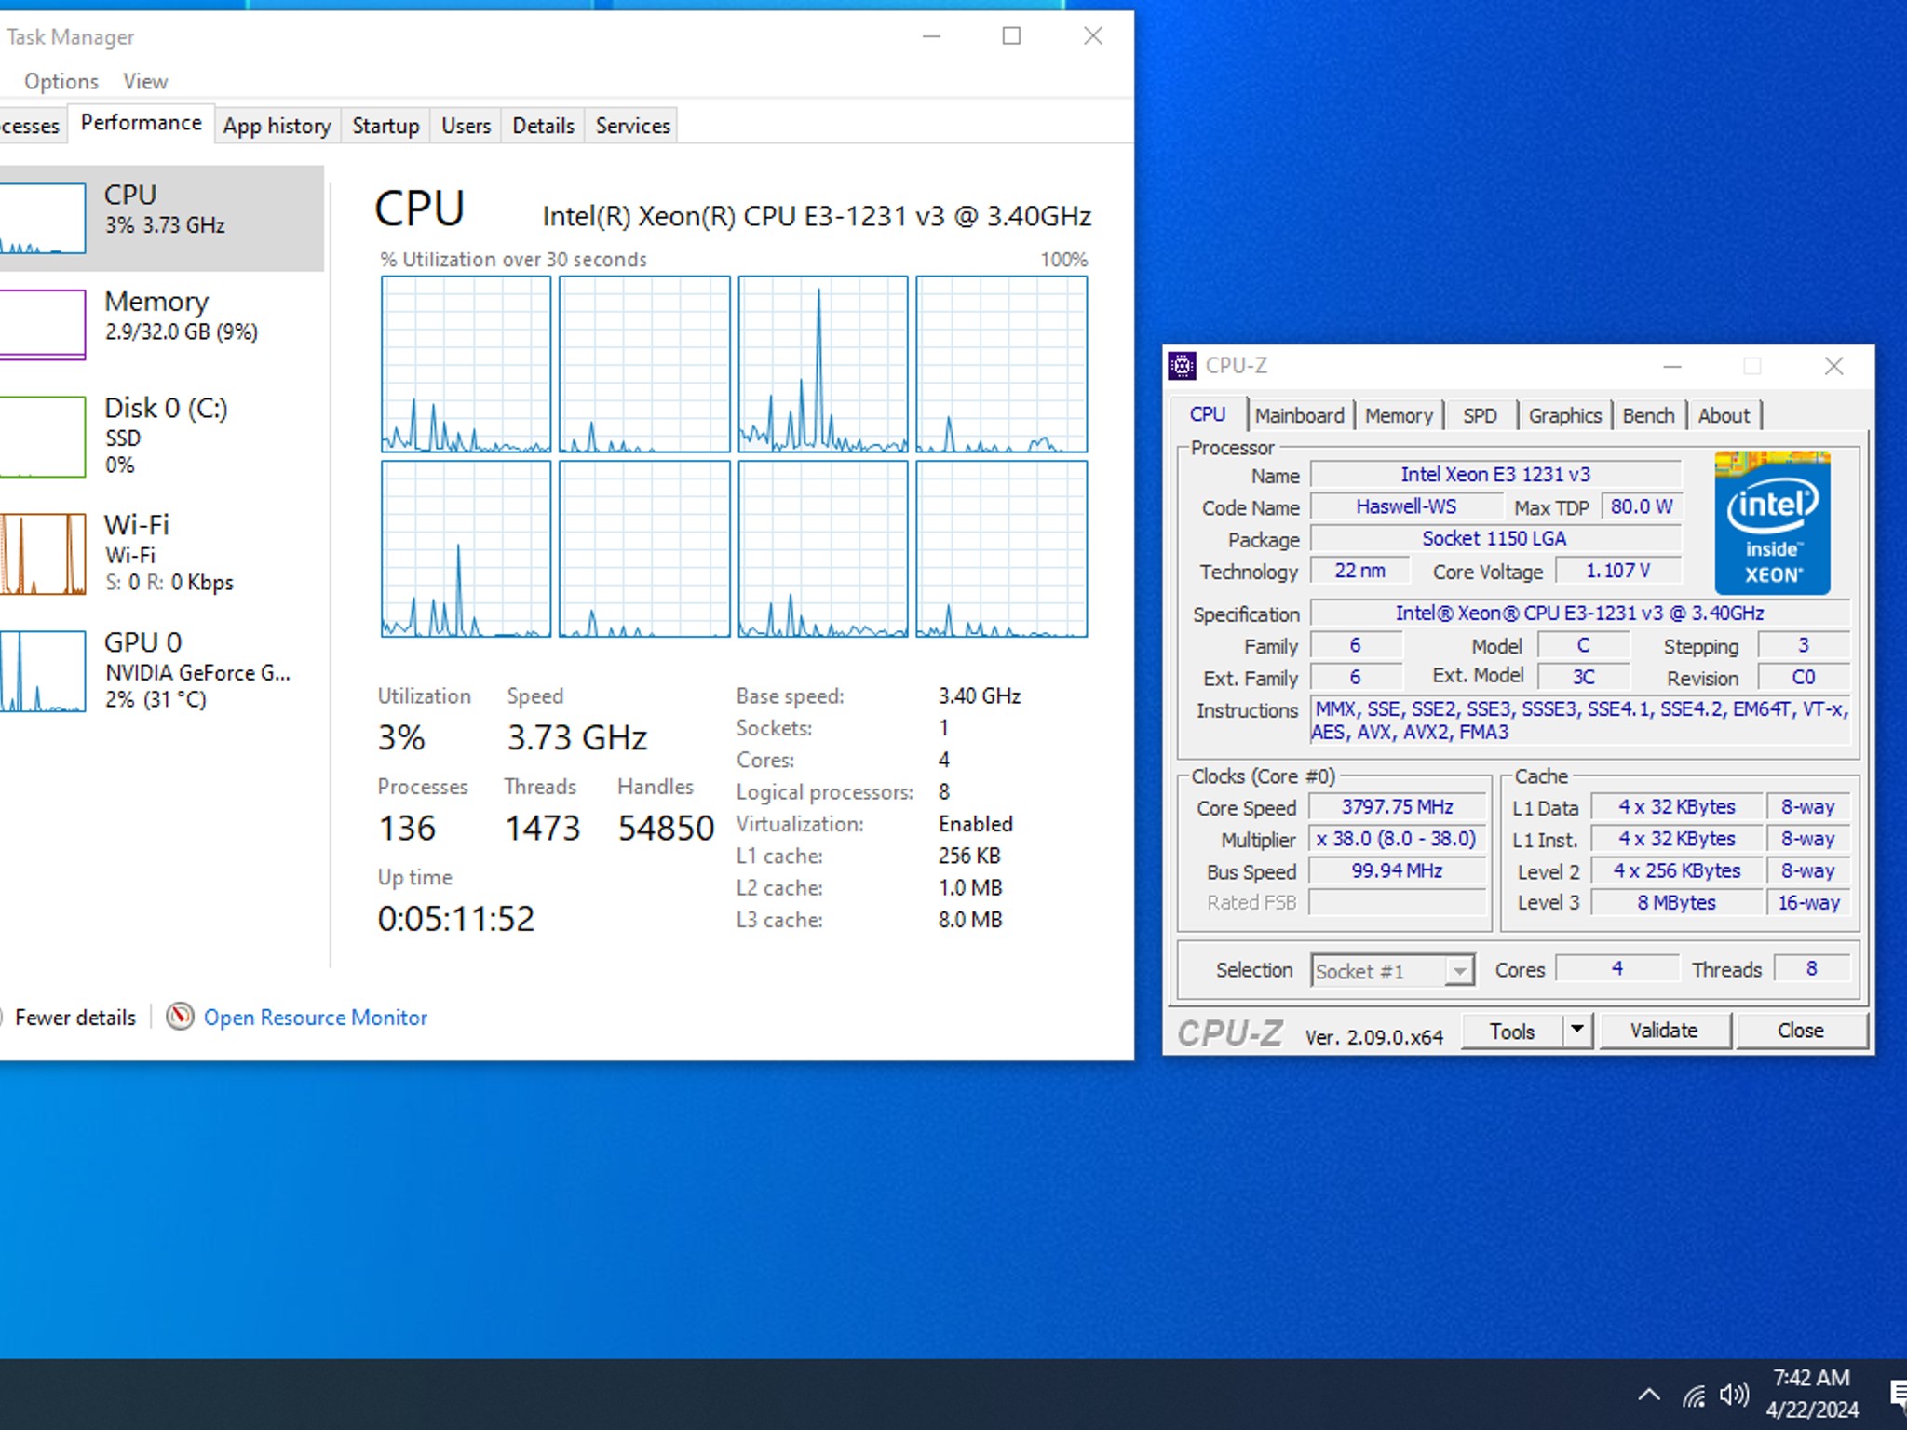1907x1430 pixels.
Task: Switch to the Details tab
Action: click(x=543, y=126)
